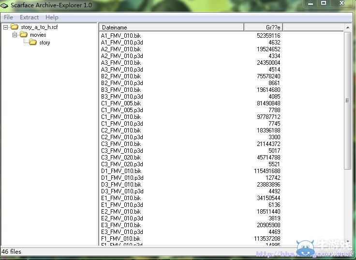
Task: Select file A1_FMV_010.bik
Action: pos(121,36)
